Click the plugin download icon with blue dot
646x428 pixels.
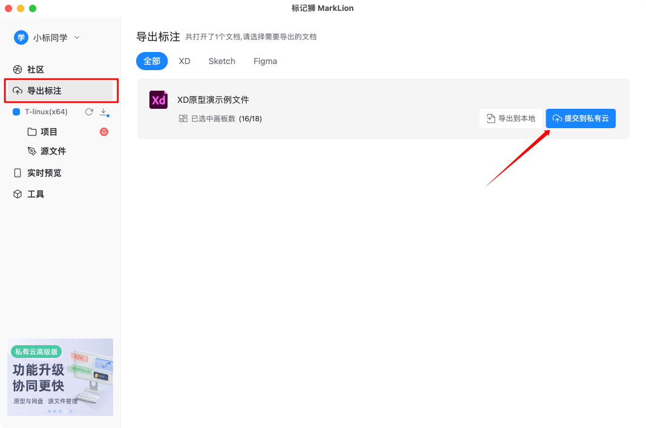tap(104, 112)
